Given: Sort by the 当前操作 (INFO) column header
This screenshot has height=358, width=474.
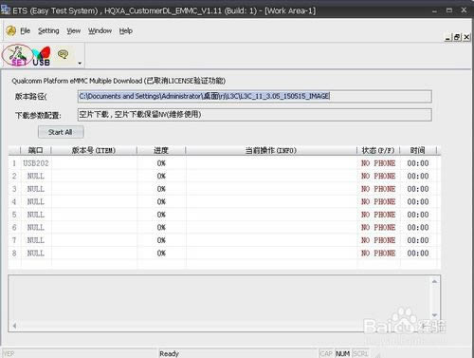Looking at the screenshot, I should (x=271, y=150).
